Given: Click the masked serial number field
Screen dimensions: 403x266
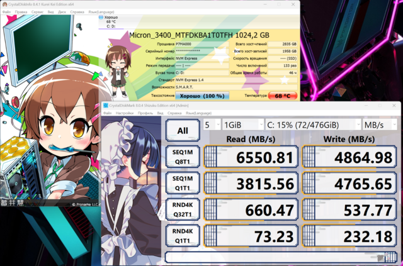Looking at the screenshot, I should [202, 52].
